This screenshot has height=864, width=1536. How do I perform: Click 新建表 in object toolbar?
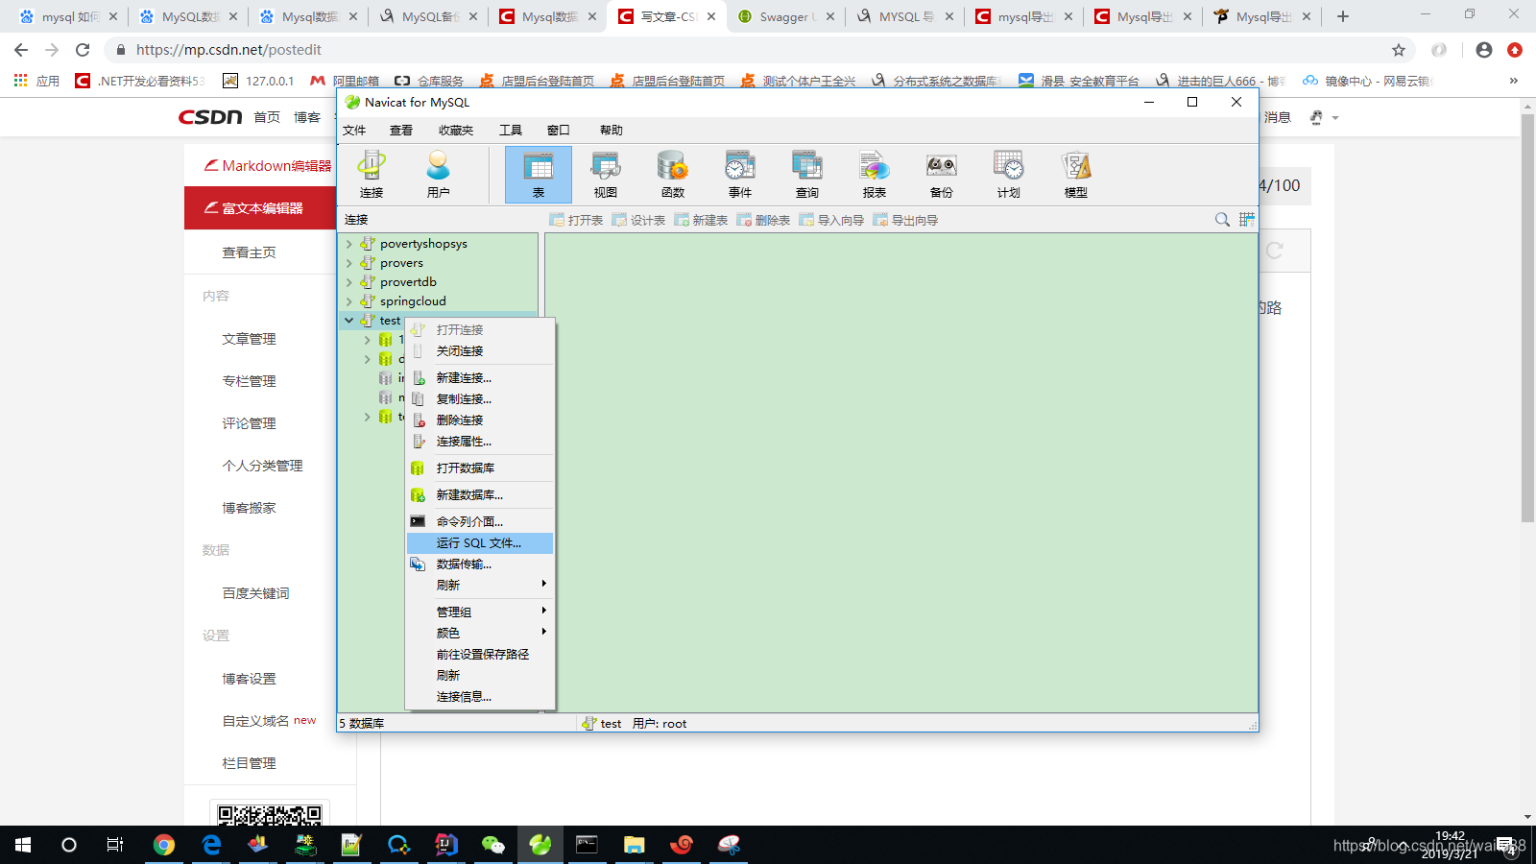point(701,220)
